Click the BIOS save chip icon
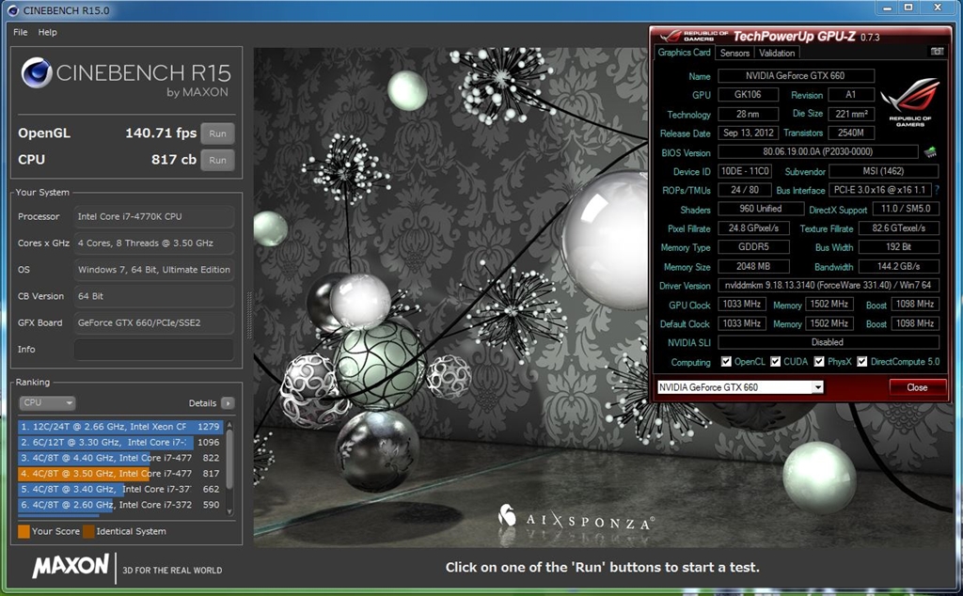 pyautogui.click(x=930, y=152)
